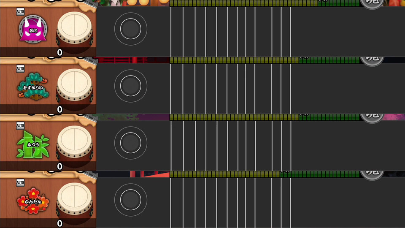Click the soul gauge above the Kantan lane
Viewport: 405px width, 228px height.
265,174
